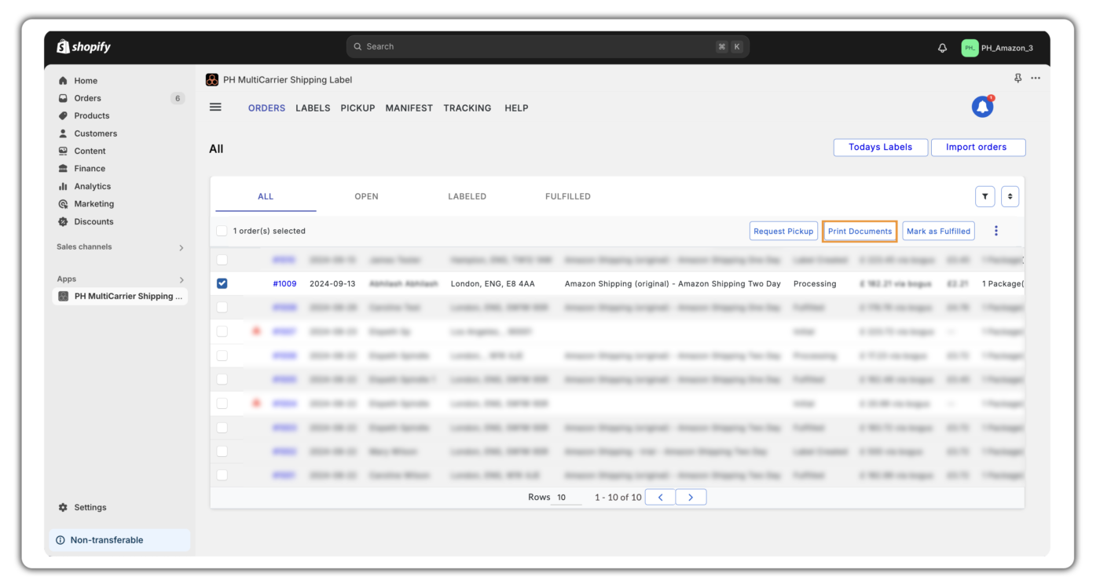Go to the previous page of orders
Viewport: 1100px width, 584px height.
pos(660,497)
